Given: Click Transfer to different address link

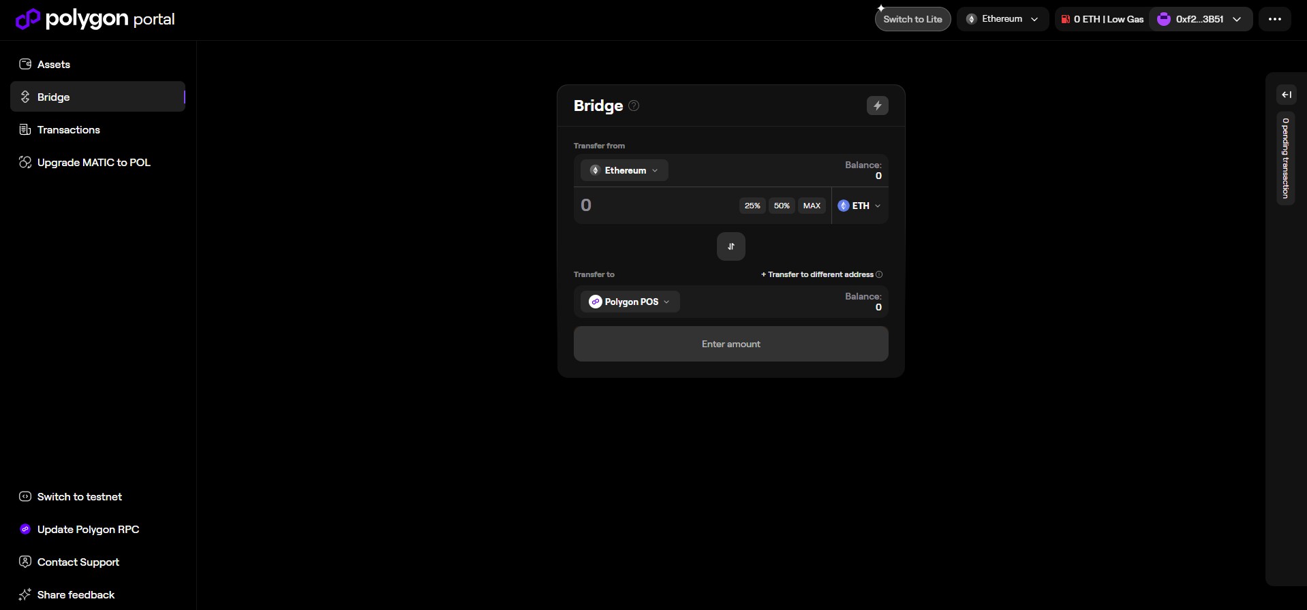Looking at the screenshot, I should click(816, 274).
